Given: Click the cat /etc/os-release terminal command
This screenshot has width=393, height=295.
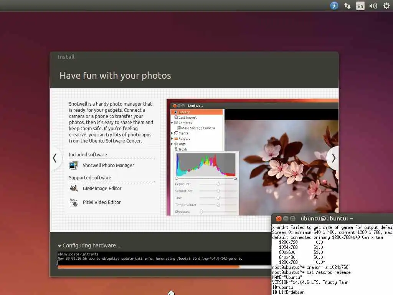Looking at the screenshot, I should (329, 272).
